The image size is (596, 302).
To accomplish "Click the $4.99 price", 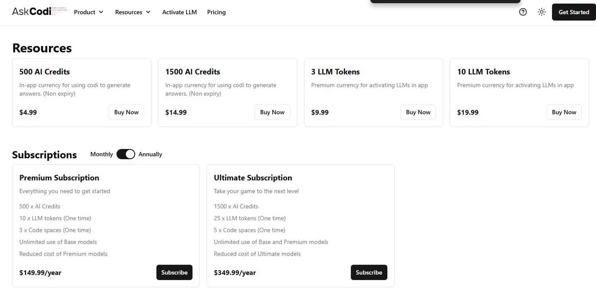I will pos(28,112).
